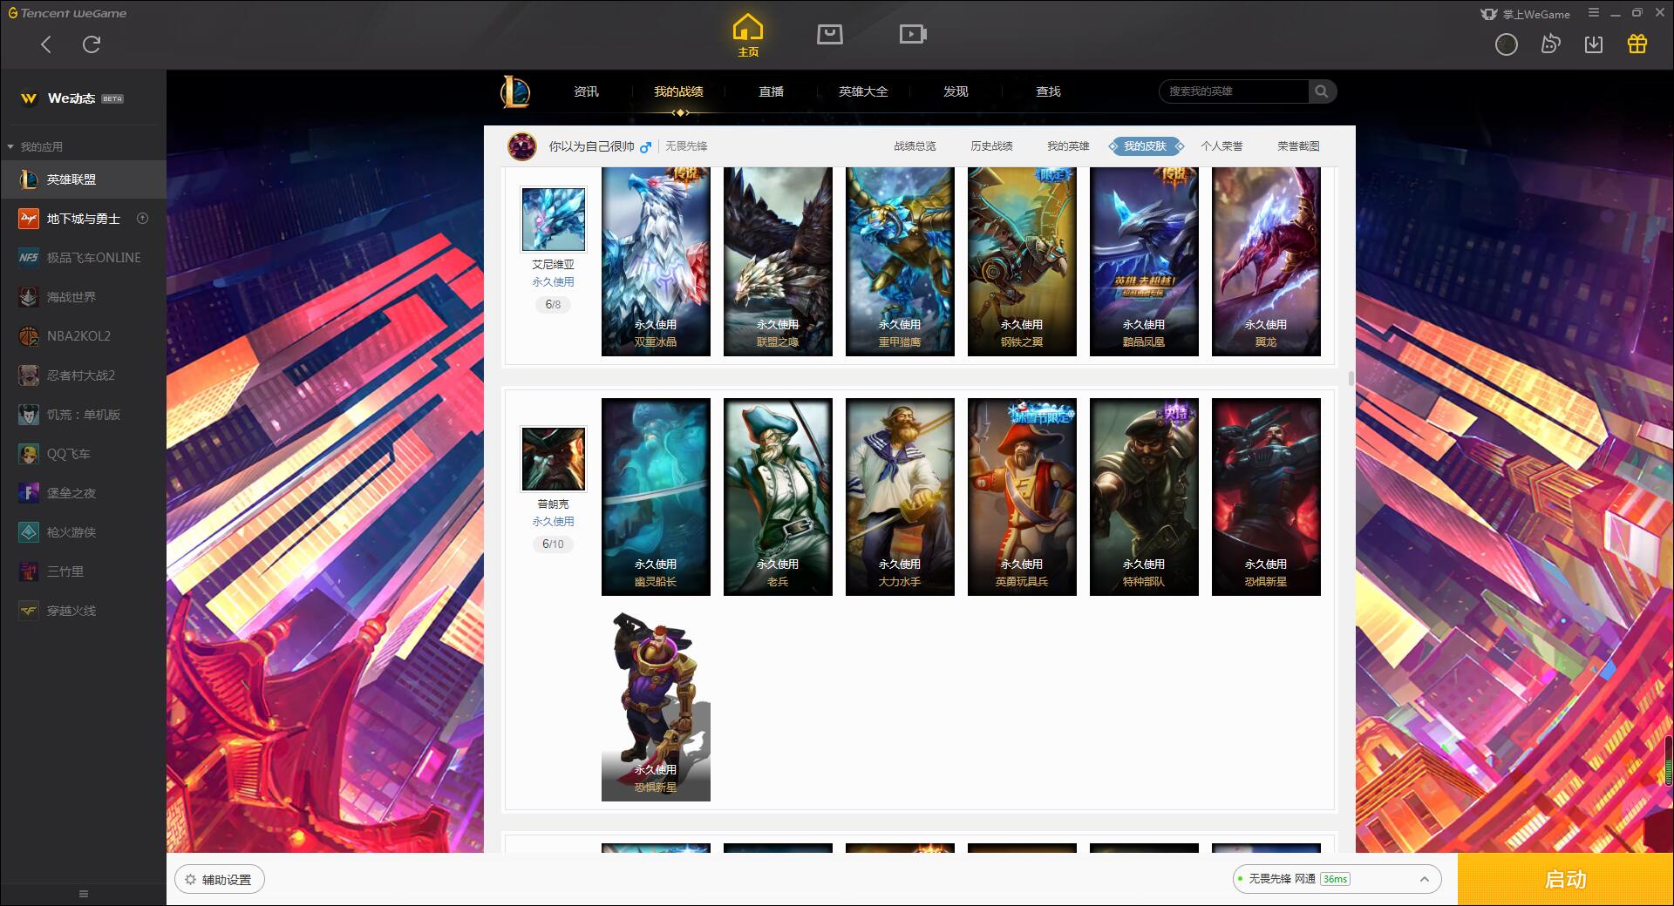Open We动态 in the sidebar

(71, 98)
